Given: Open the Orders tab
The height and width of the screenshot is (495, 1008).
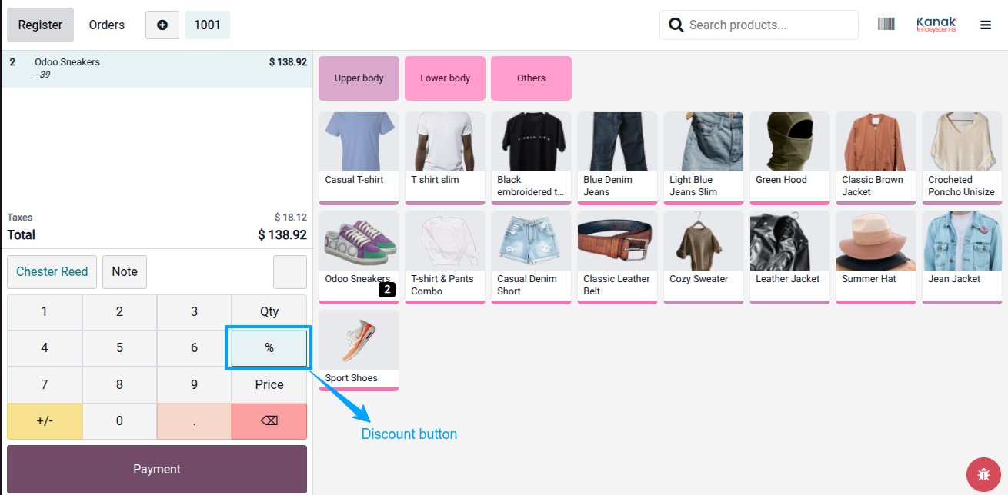Looking at the screenshot, I should click(x=107, y=25).
